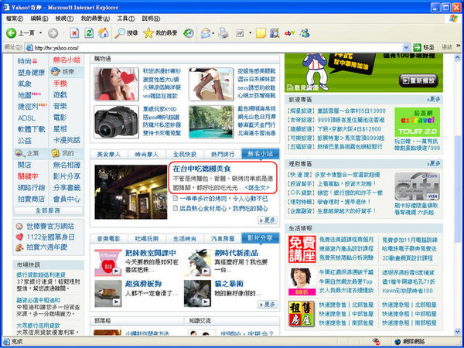Screen dimensions: 464x348
Task: Open the Favorites (我的最愛) star button
Action: (x=160, y=32)
